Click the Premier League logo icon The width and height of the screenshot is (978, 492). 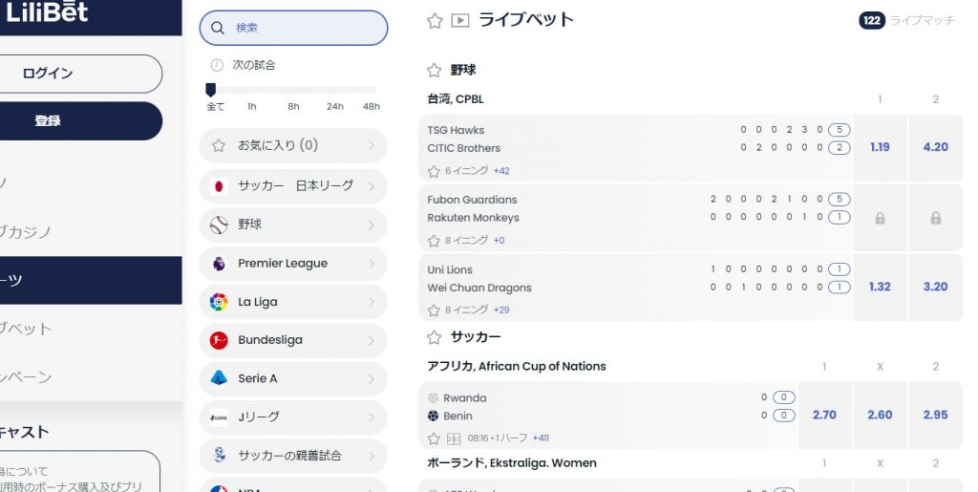click(x=219, y=263)
